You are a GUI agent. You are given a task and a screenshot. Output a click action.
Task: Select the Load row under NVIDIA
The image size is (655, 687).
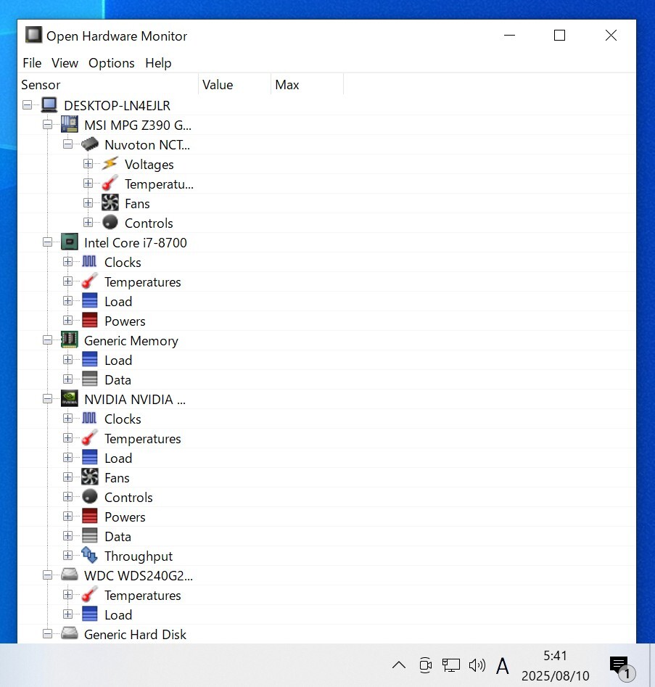click(x=326, y=458)
